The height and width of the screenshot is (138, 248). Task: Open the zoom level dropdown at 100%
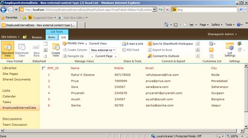point(242,136)
